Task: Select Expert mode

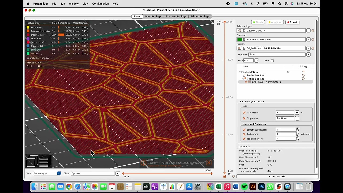Action: tap(292, 22)
